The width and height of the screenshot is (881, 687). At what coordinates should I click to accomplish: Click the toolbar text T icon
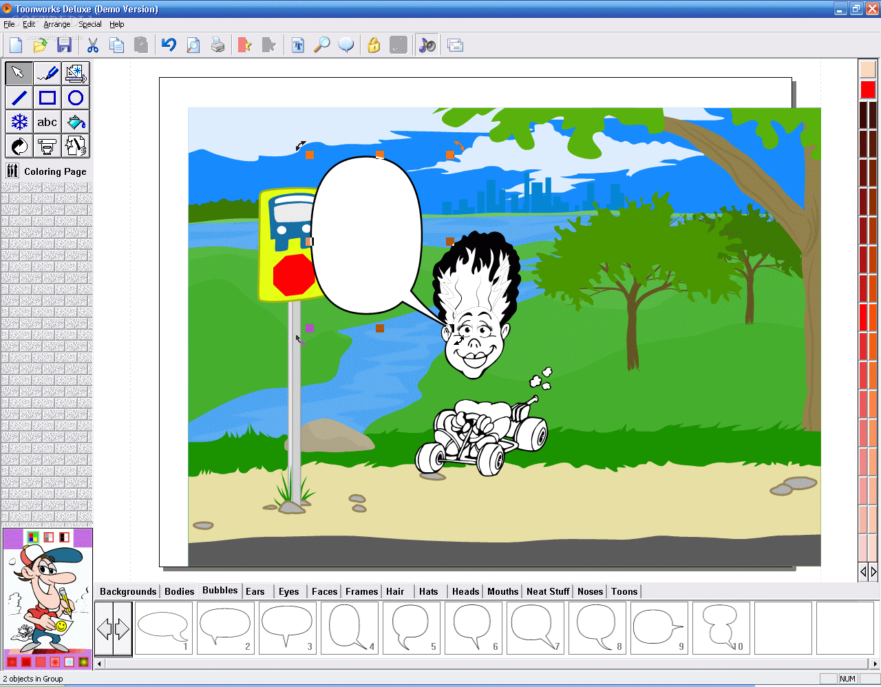pos(298,45)
